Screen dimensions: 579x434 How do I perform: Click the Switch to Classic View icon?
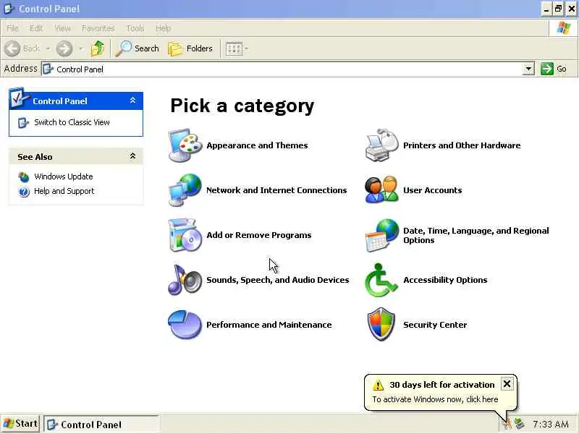[23, 122]
